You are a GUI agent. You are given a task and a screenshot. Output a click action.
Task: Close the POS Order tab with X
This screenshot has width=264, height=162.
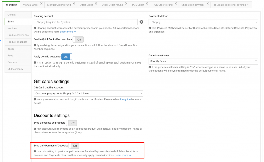(147, 4)
